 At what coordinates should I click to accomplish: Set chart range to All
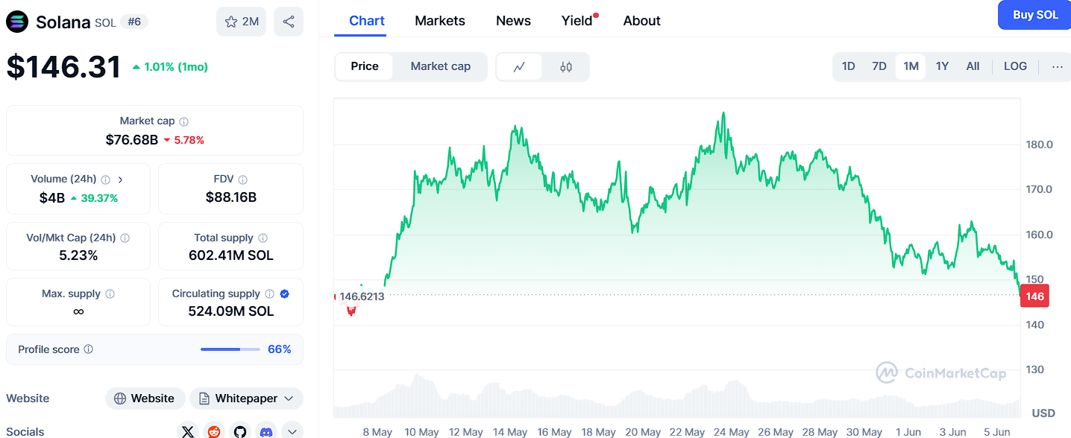tap(973, 66)
